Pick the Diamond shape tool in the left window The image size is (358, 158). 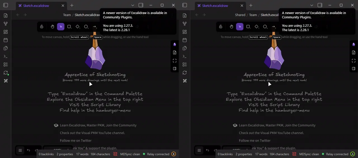point(77,27)
